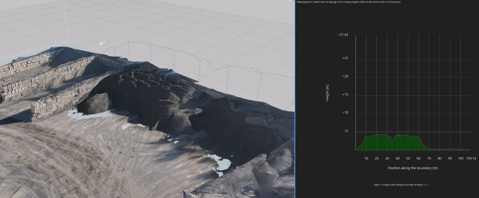Viewport: 479px width, 198px height.
Task: Click the +31.43 maximum height label
Action: 343,35
